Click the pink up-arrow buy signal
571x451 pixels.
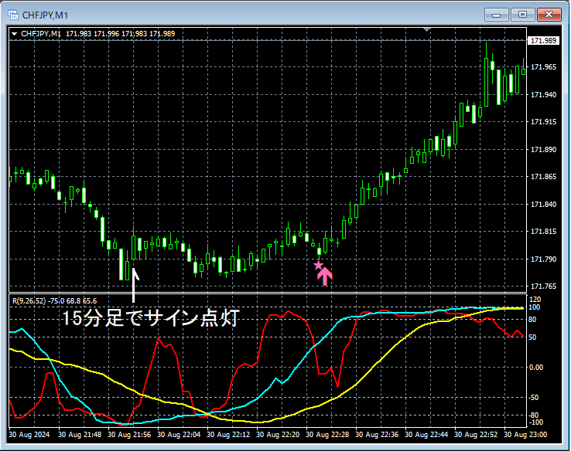coord(324,276)
